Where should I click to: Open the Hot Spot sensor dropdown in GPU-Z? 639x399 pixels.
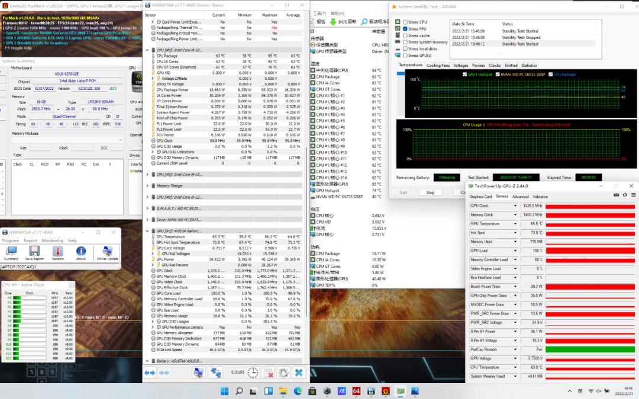(515, 233)
